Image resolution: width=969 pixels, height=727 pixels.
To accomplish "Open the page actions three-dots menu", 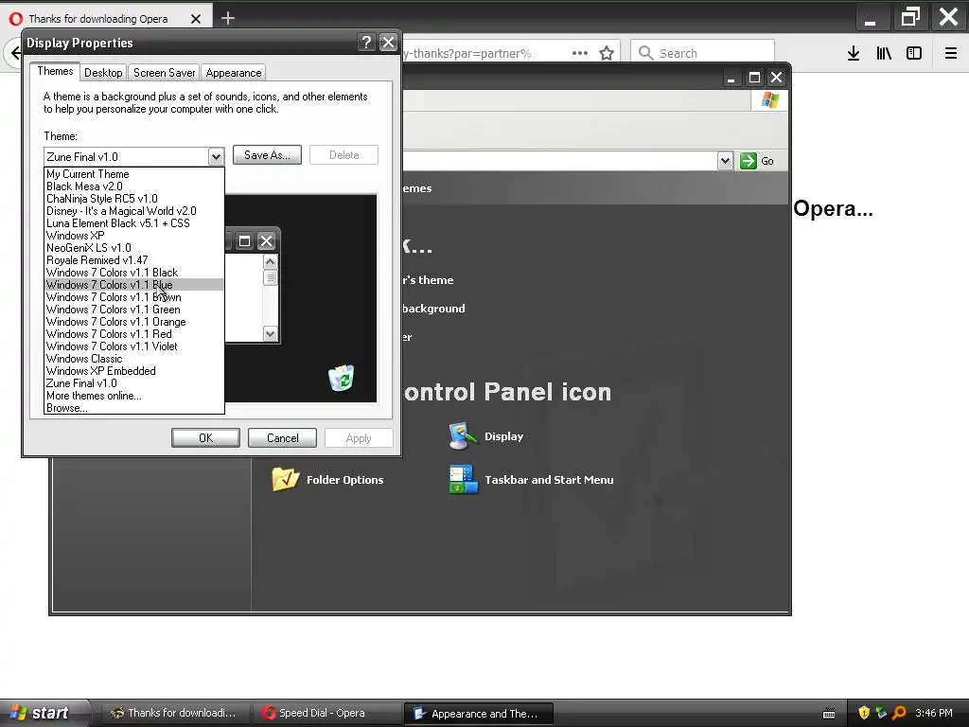I will coord(580,53).
